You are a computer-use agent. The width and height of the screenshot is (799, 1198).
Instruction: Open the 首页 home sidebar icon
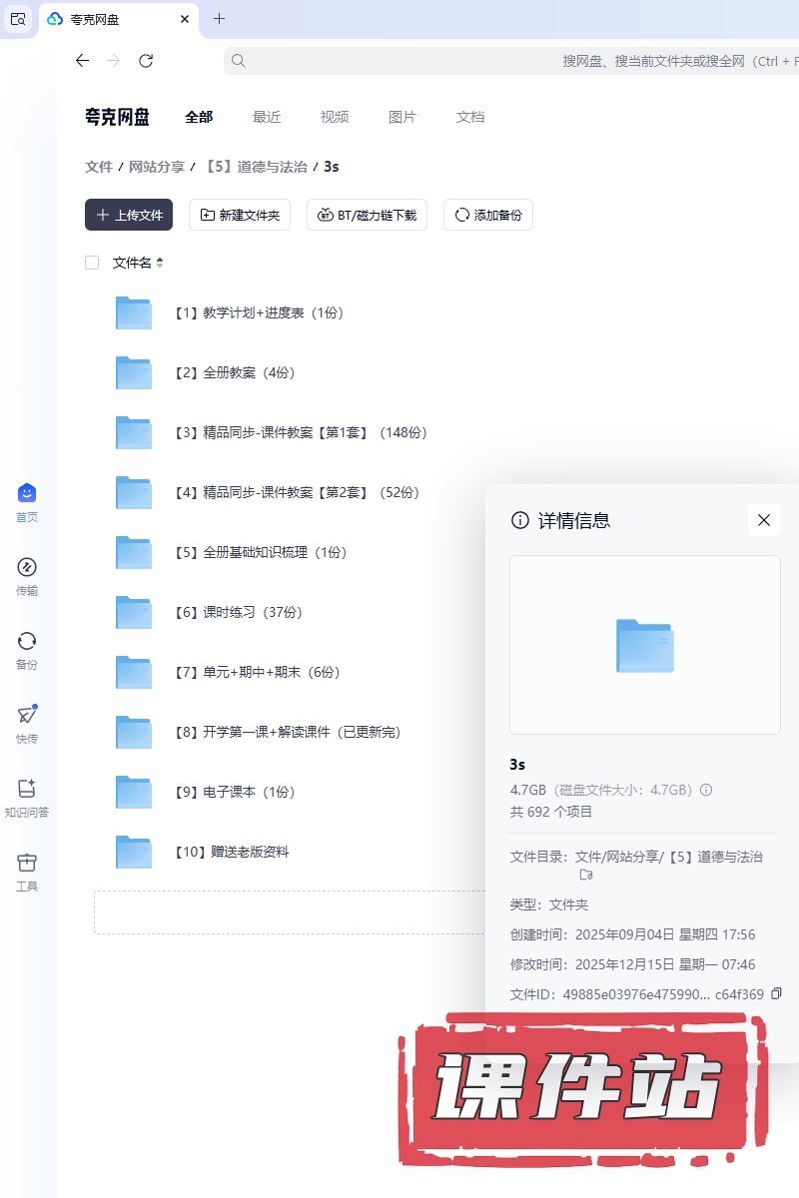[x=27, y=493]
